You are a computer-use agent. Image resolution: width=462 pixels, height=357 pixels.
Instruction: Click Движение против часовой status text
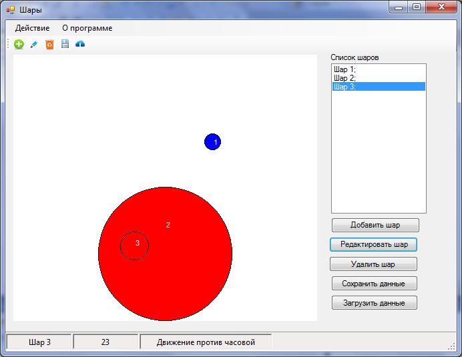[x=206, y=342]
